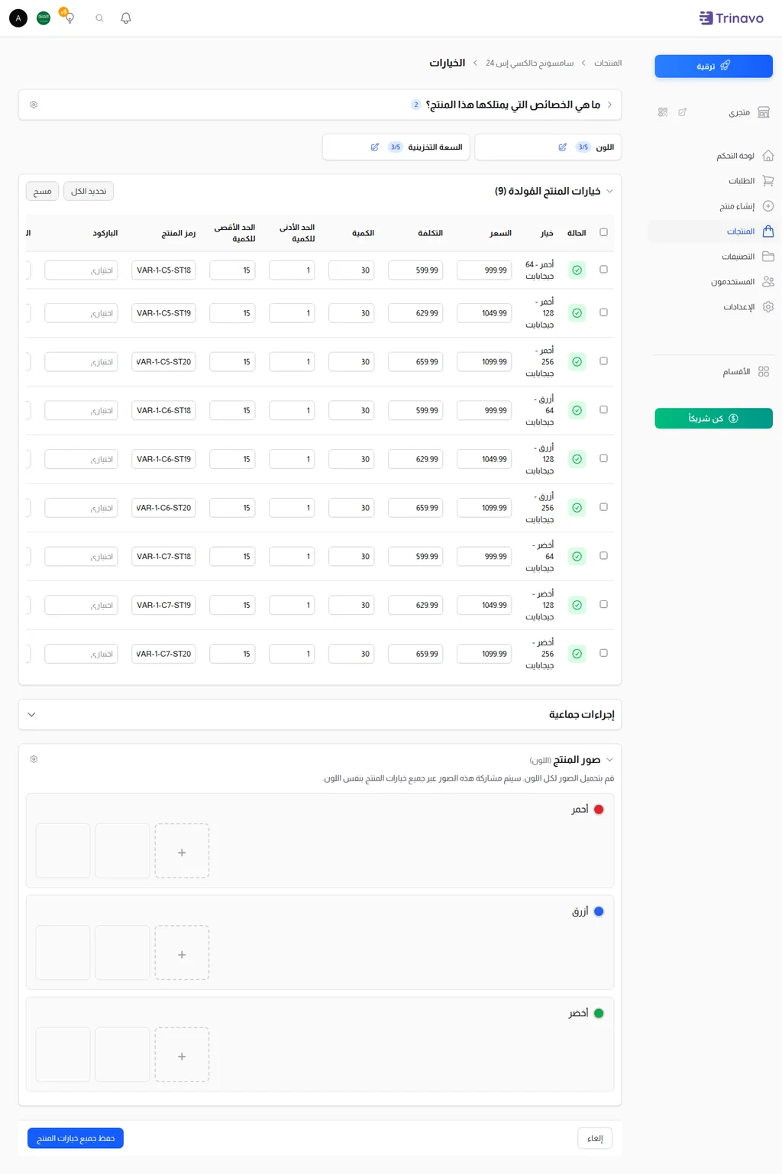Check the VAR-1-C7-ST20 row checkbox
The width and height of the screenshot is (782, 1174).
pyautogui.click(x=604, y=653)
